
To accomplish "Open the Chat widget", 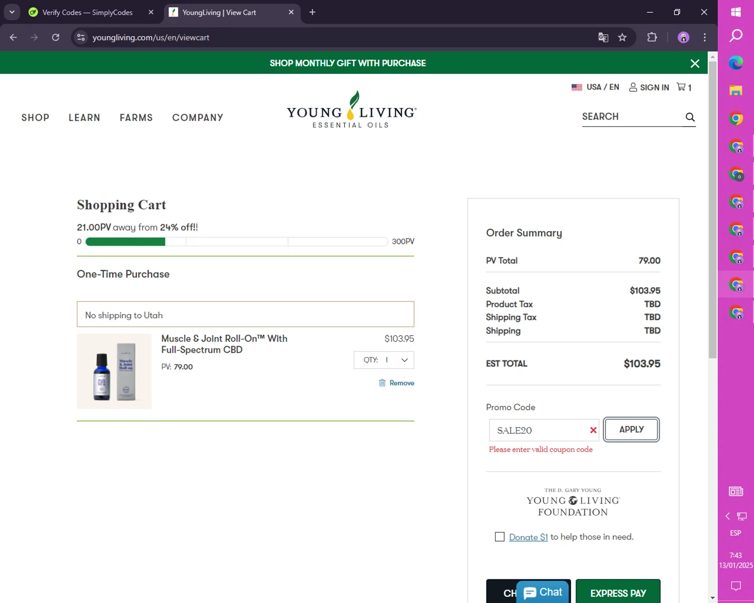I will (x=543, y=592).
